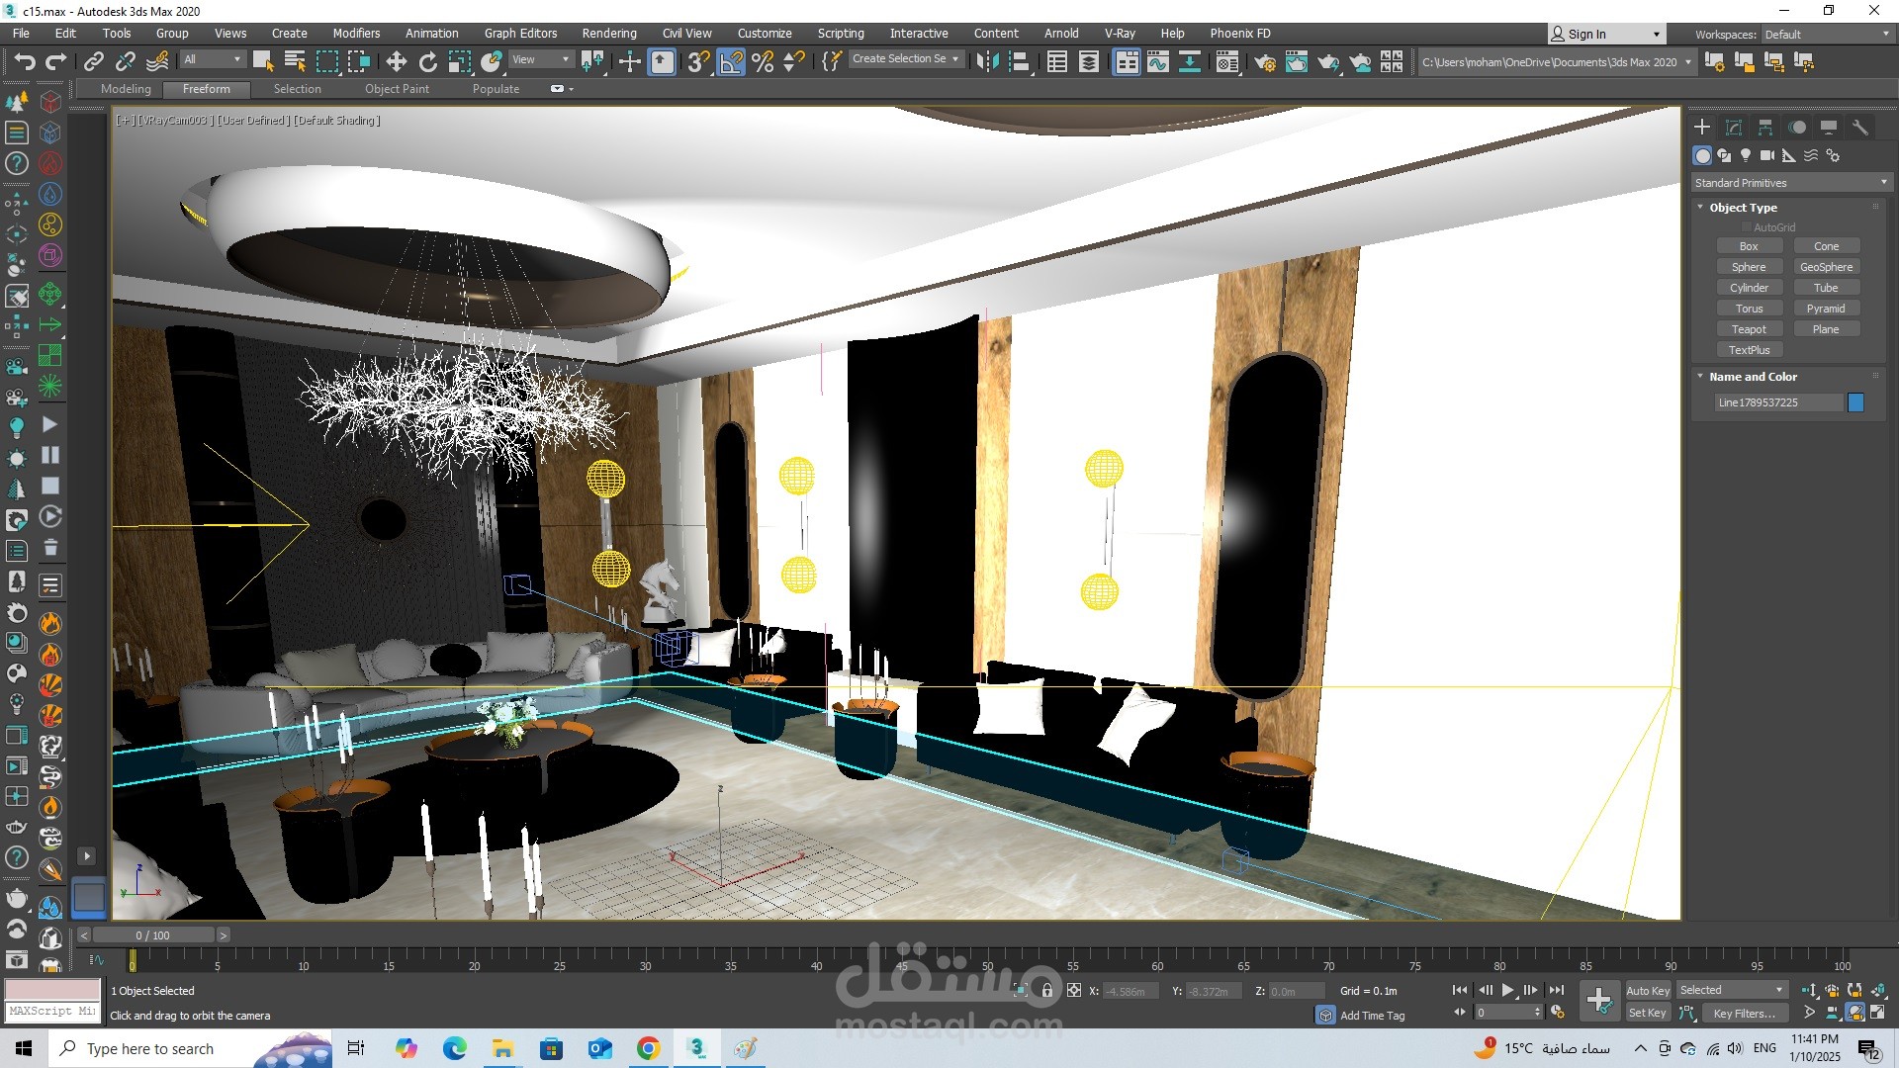Screen dimensions: 1899x1068
Task: Click the Teapot primitive button
Action: [x=1749, y=329]
